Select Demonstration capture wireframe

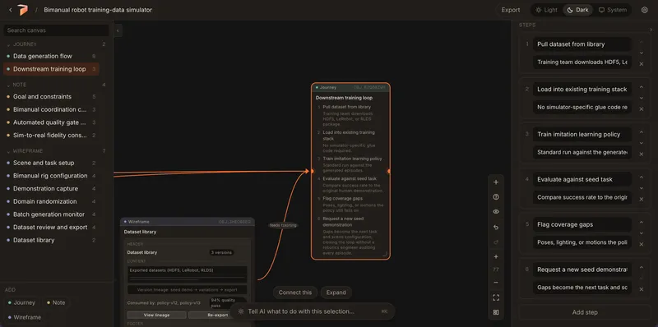click(x=52, y=189)
